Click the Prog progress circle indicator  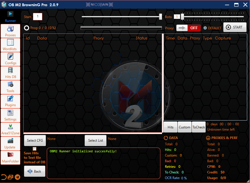(x=26, y=28)
